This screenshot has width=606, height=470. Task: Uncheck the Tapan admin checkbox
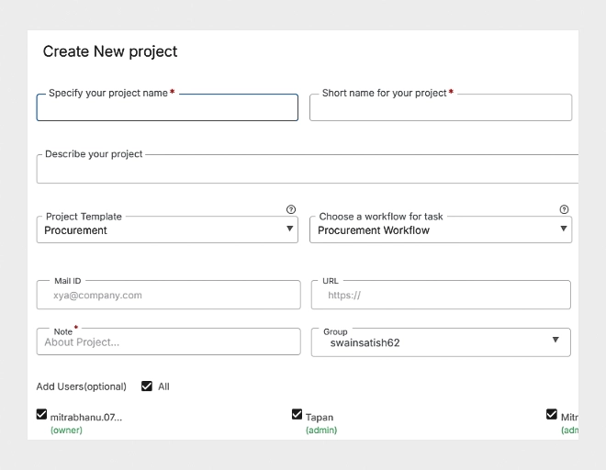[297, 415]
